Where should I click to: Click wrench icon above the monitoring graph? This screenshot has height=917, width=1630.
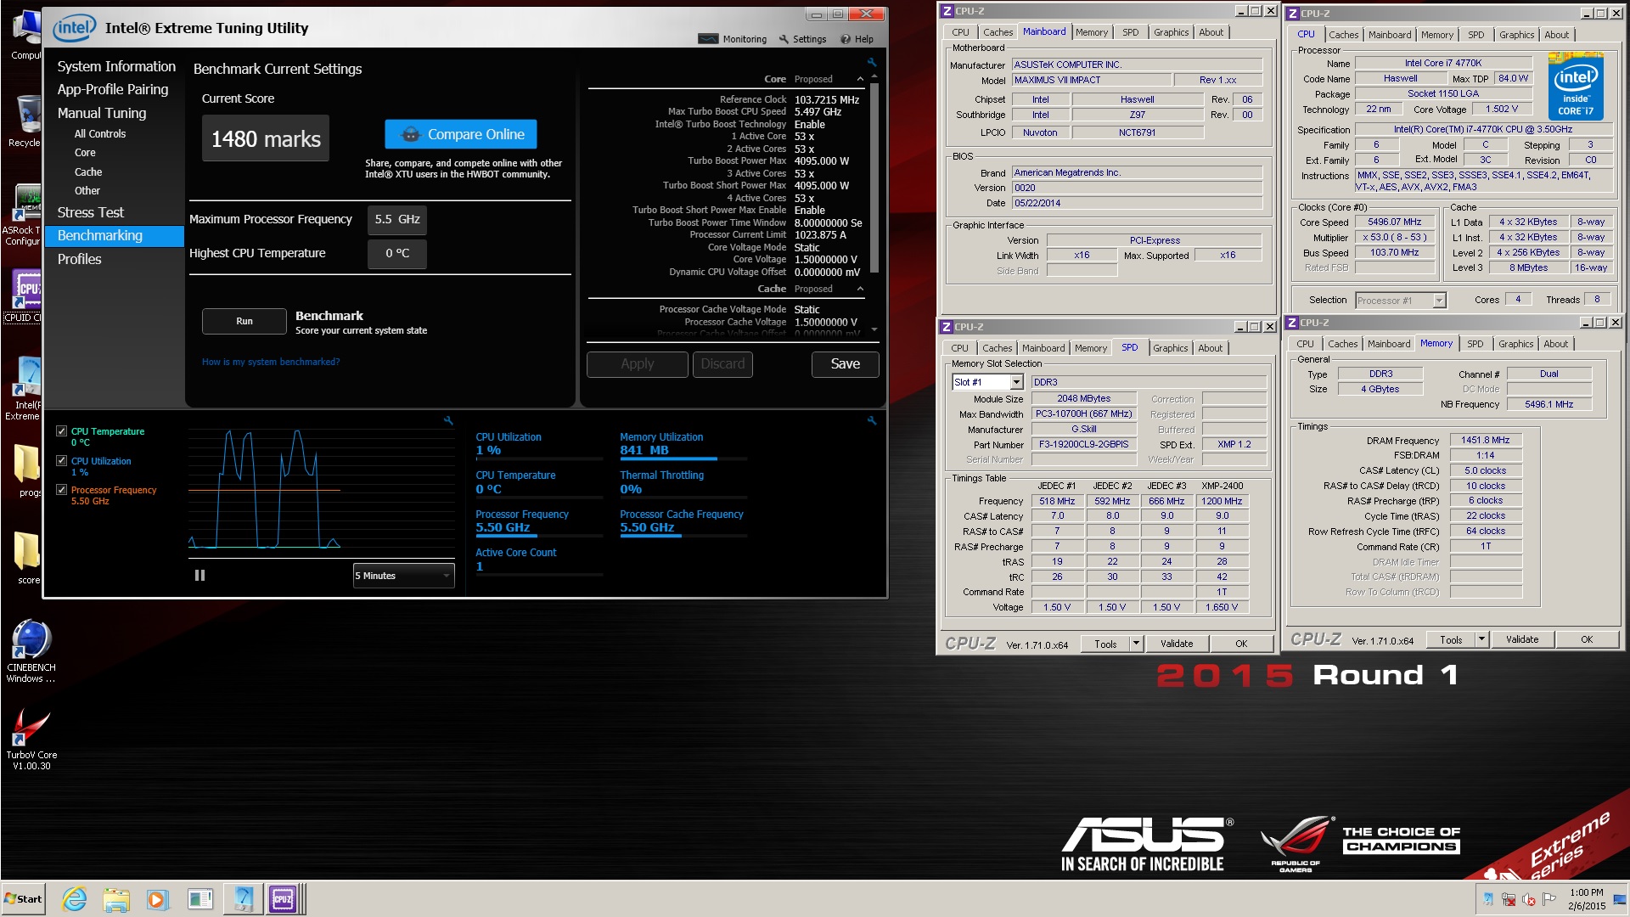tap(448, 420)
